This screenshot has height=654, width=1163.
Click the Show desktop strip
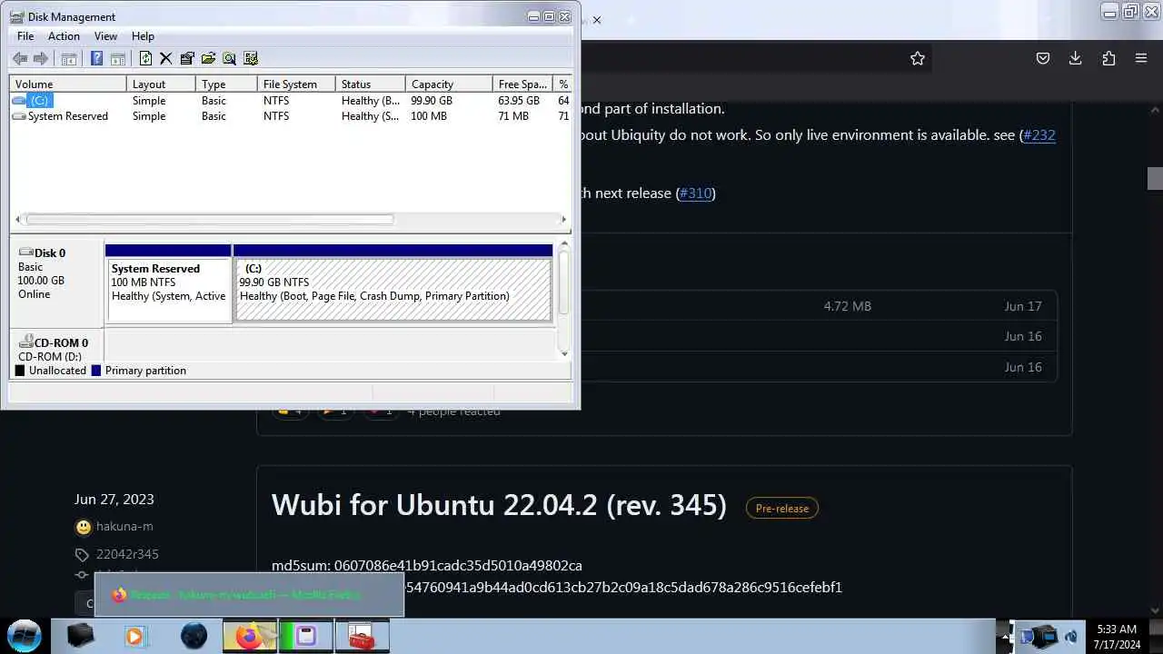[1156, 636]
